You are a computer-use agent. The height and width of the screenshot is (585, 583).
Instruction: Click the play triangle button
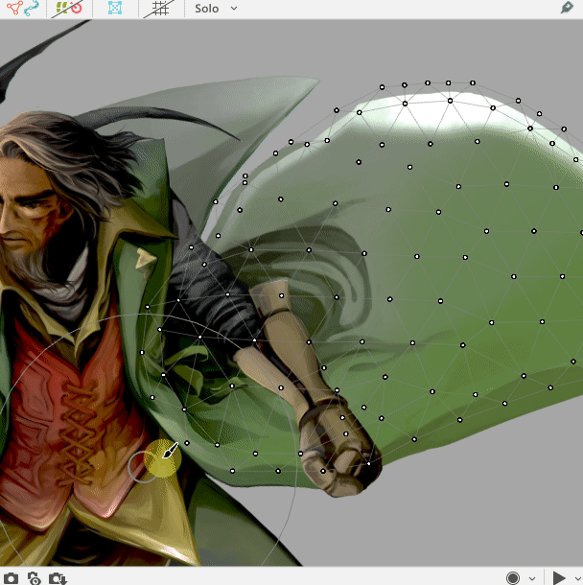click(x=558, y=578)
